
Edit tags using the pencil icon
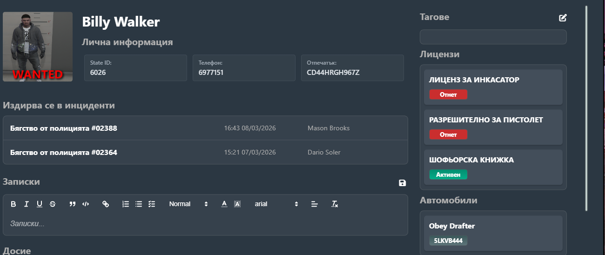click(563, 18)
